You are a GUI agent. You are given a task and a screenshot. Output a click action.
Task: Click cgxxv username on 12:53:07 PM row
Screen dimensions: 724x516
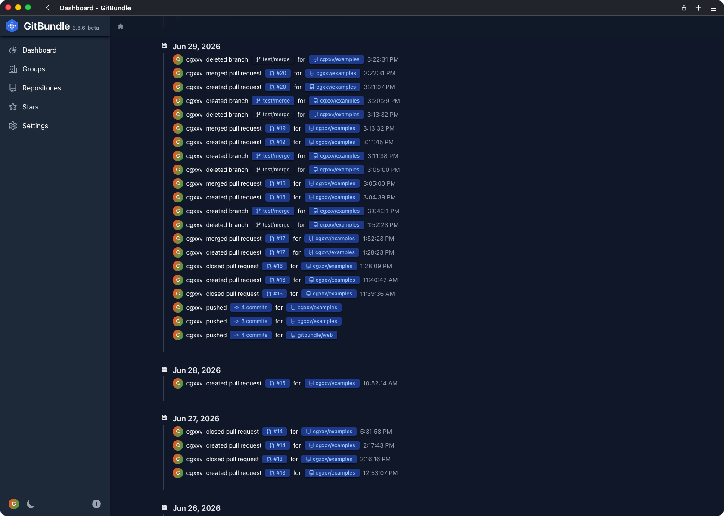tap(194, 473)
